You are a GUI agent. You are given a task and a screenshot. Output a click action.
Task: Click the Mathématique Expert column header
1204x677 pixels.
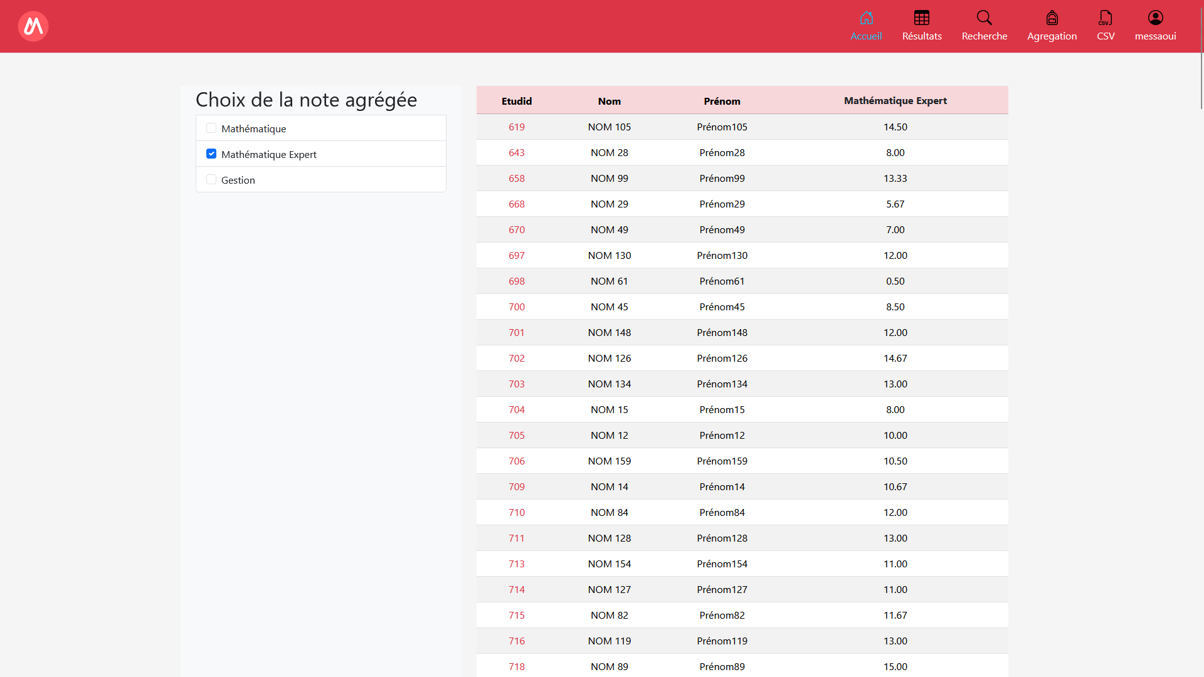coord(895,101)
